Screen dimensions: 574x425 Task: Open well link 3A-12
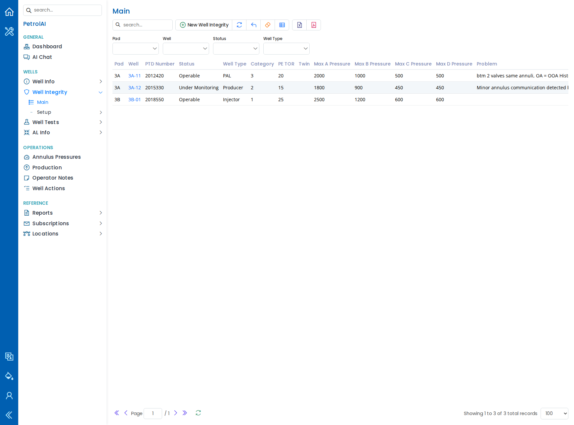point(135,88)
